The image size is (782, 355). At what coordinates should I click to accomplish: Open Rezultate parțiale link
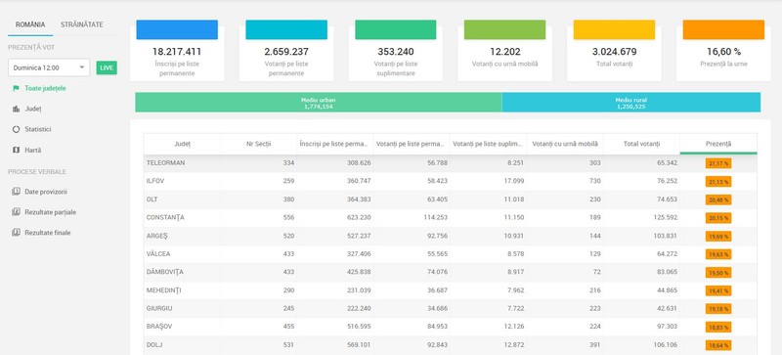pyautogui.click(x=51, y=212)
